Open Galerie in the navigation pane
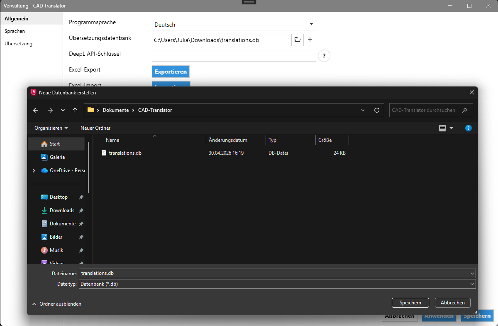Viewport: 498px width, 326px height. [x=57, y=157]
